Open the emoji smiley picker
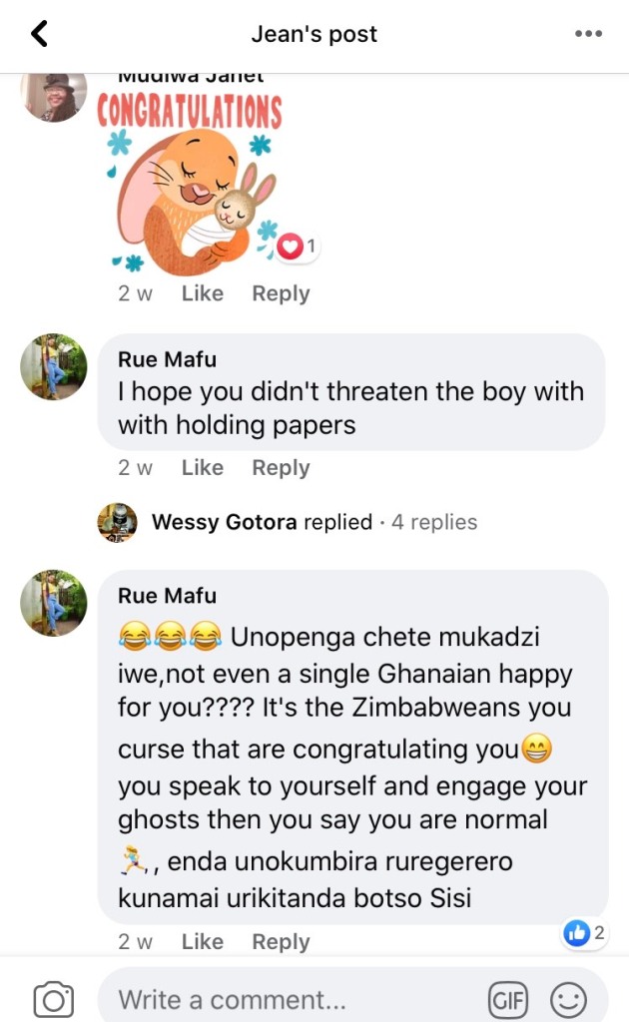This screenshot has width=629, height=1022. [570, 999]
